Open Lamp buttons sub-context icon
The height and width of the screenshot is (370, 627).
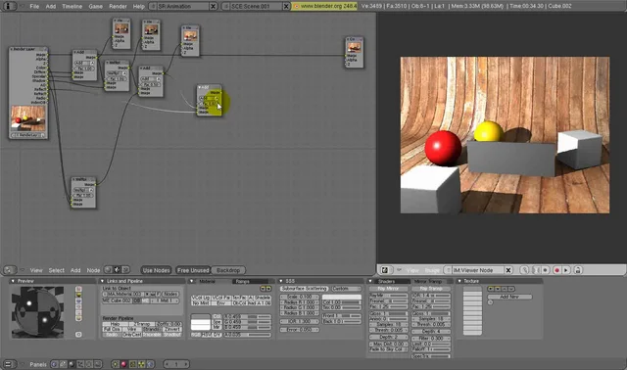116,364
